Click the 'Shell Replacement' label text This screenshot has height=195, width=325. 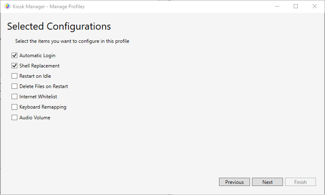39,66
